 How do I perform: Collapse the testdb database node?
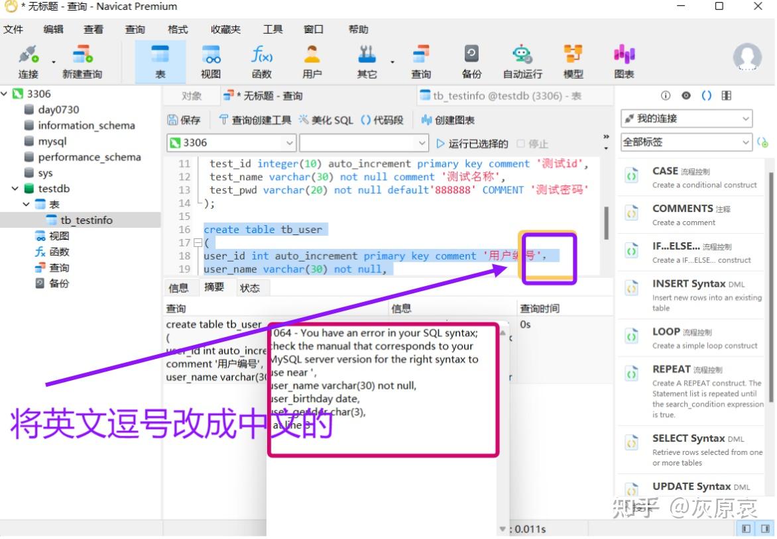(15, 189)
